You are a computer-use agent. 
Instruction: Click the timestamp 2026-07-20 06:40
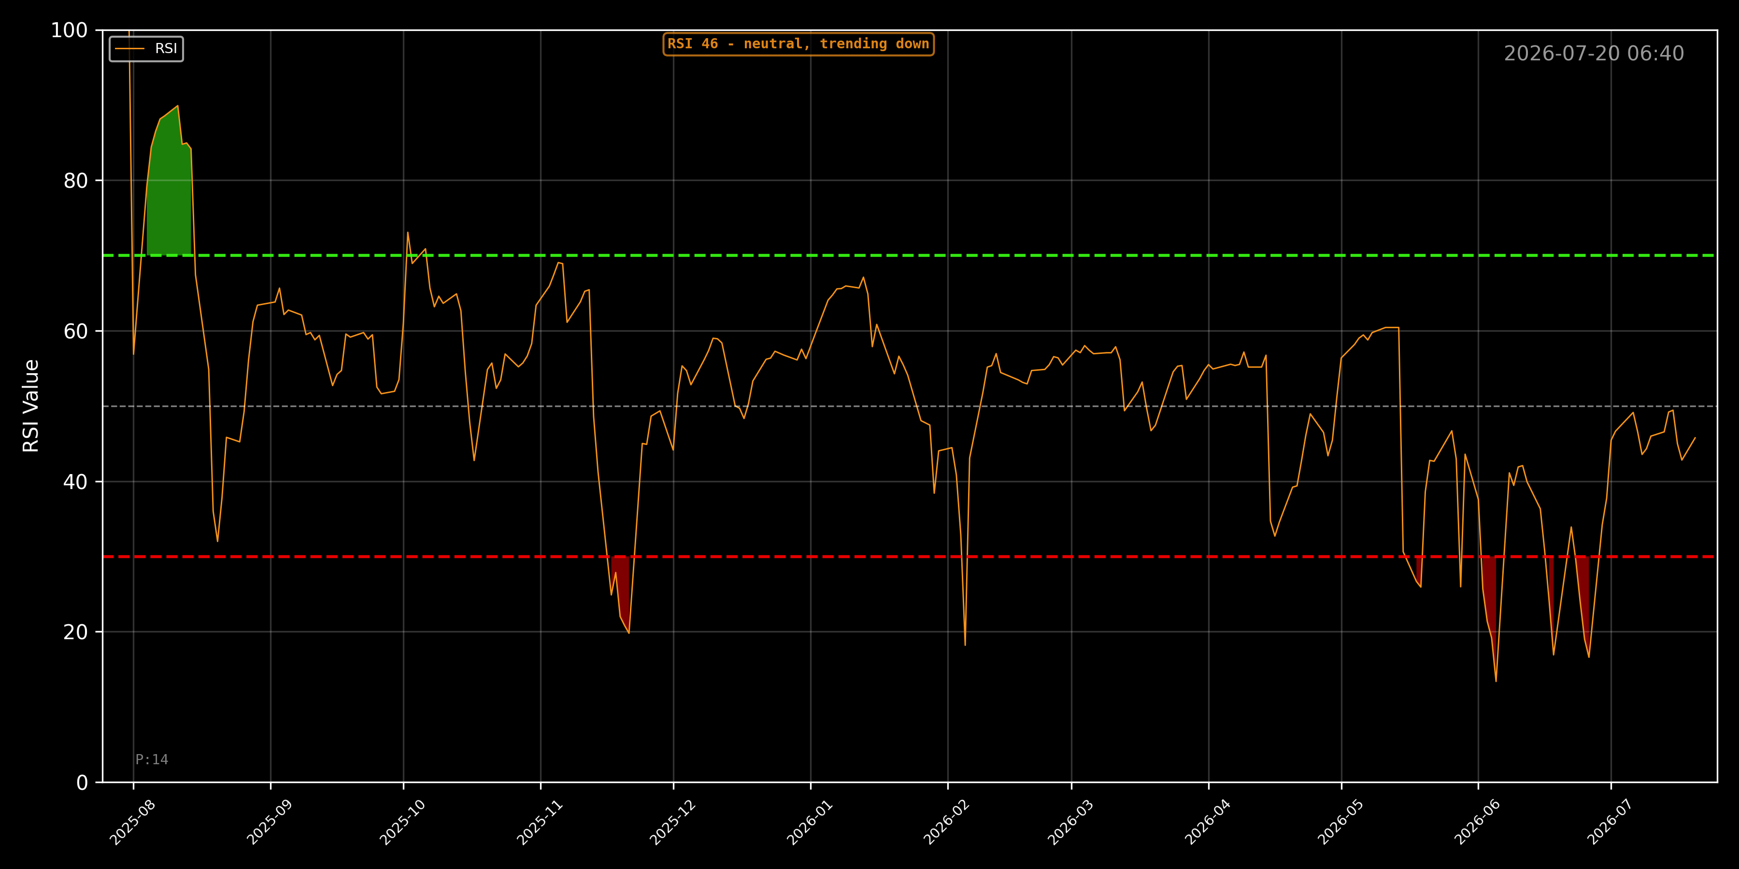(x=1594, y=53)
